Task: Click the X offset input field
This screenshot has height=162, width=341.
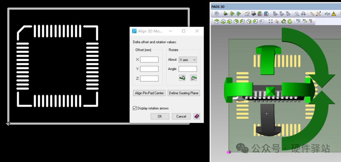Action: click(149, 60)
